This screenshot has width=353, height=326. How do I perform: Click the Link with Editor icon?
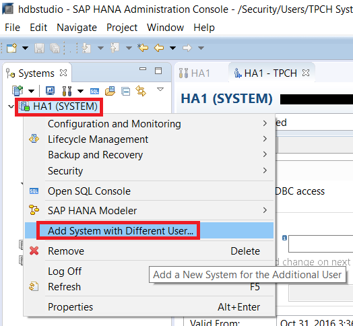pyautogui.click(x=141, y=91)
